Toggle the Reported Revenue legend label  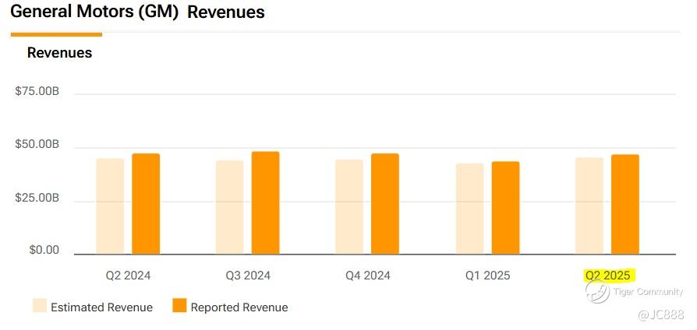(239, 307)
